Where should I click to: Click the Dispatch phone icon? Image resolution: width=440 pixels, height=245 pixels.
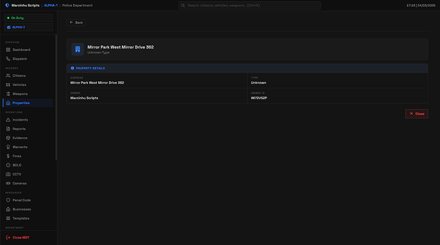coord(8,59)
